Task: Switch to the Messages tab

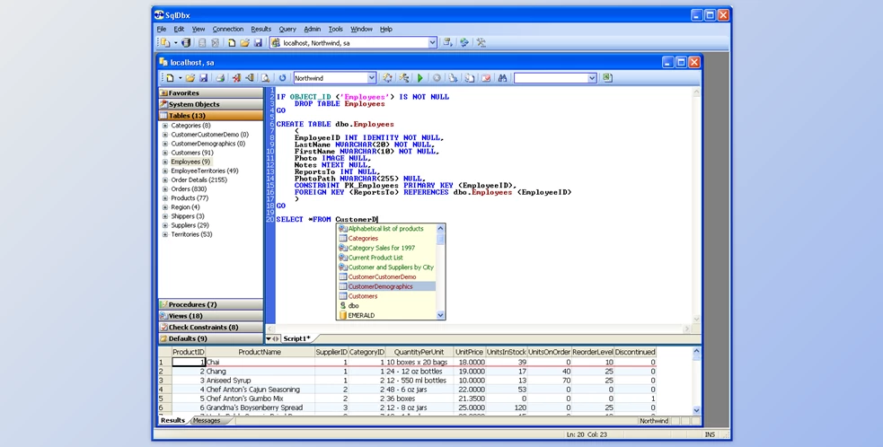Action: pyautogui.click(x=207, y=421)
